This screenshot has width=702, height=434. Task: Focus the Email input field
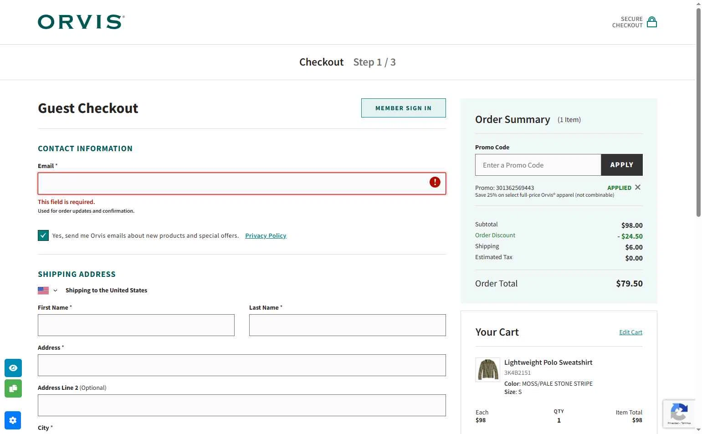tap(232, 183)
